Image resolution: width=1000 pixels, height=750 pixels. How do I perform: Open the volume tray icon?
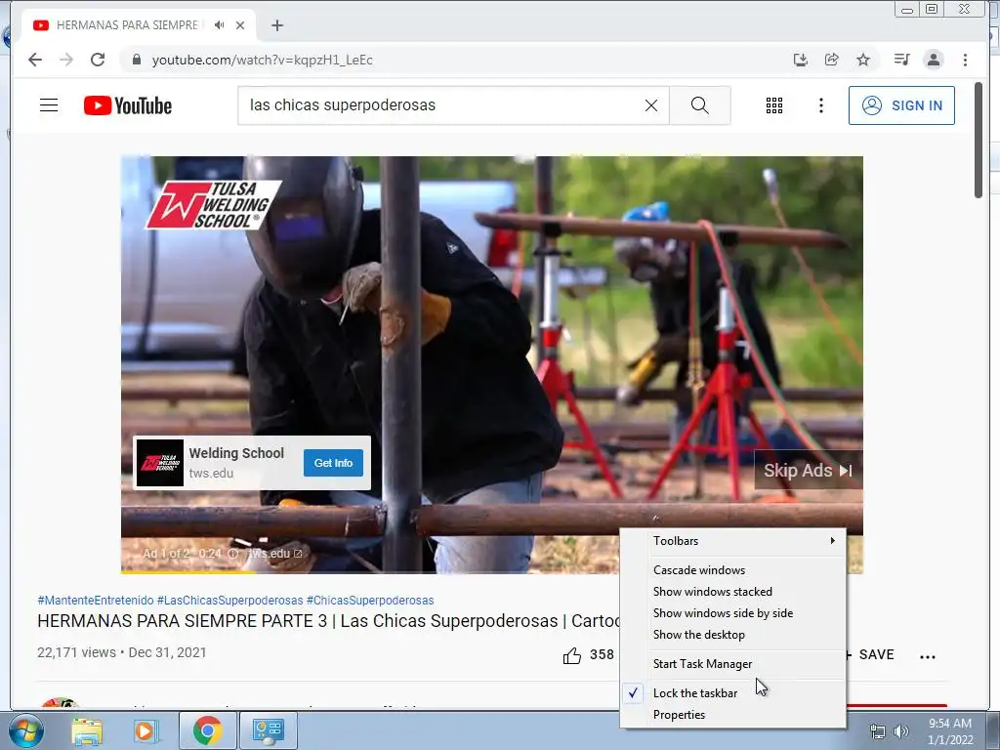[901, 731]
